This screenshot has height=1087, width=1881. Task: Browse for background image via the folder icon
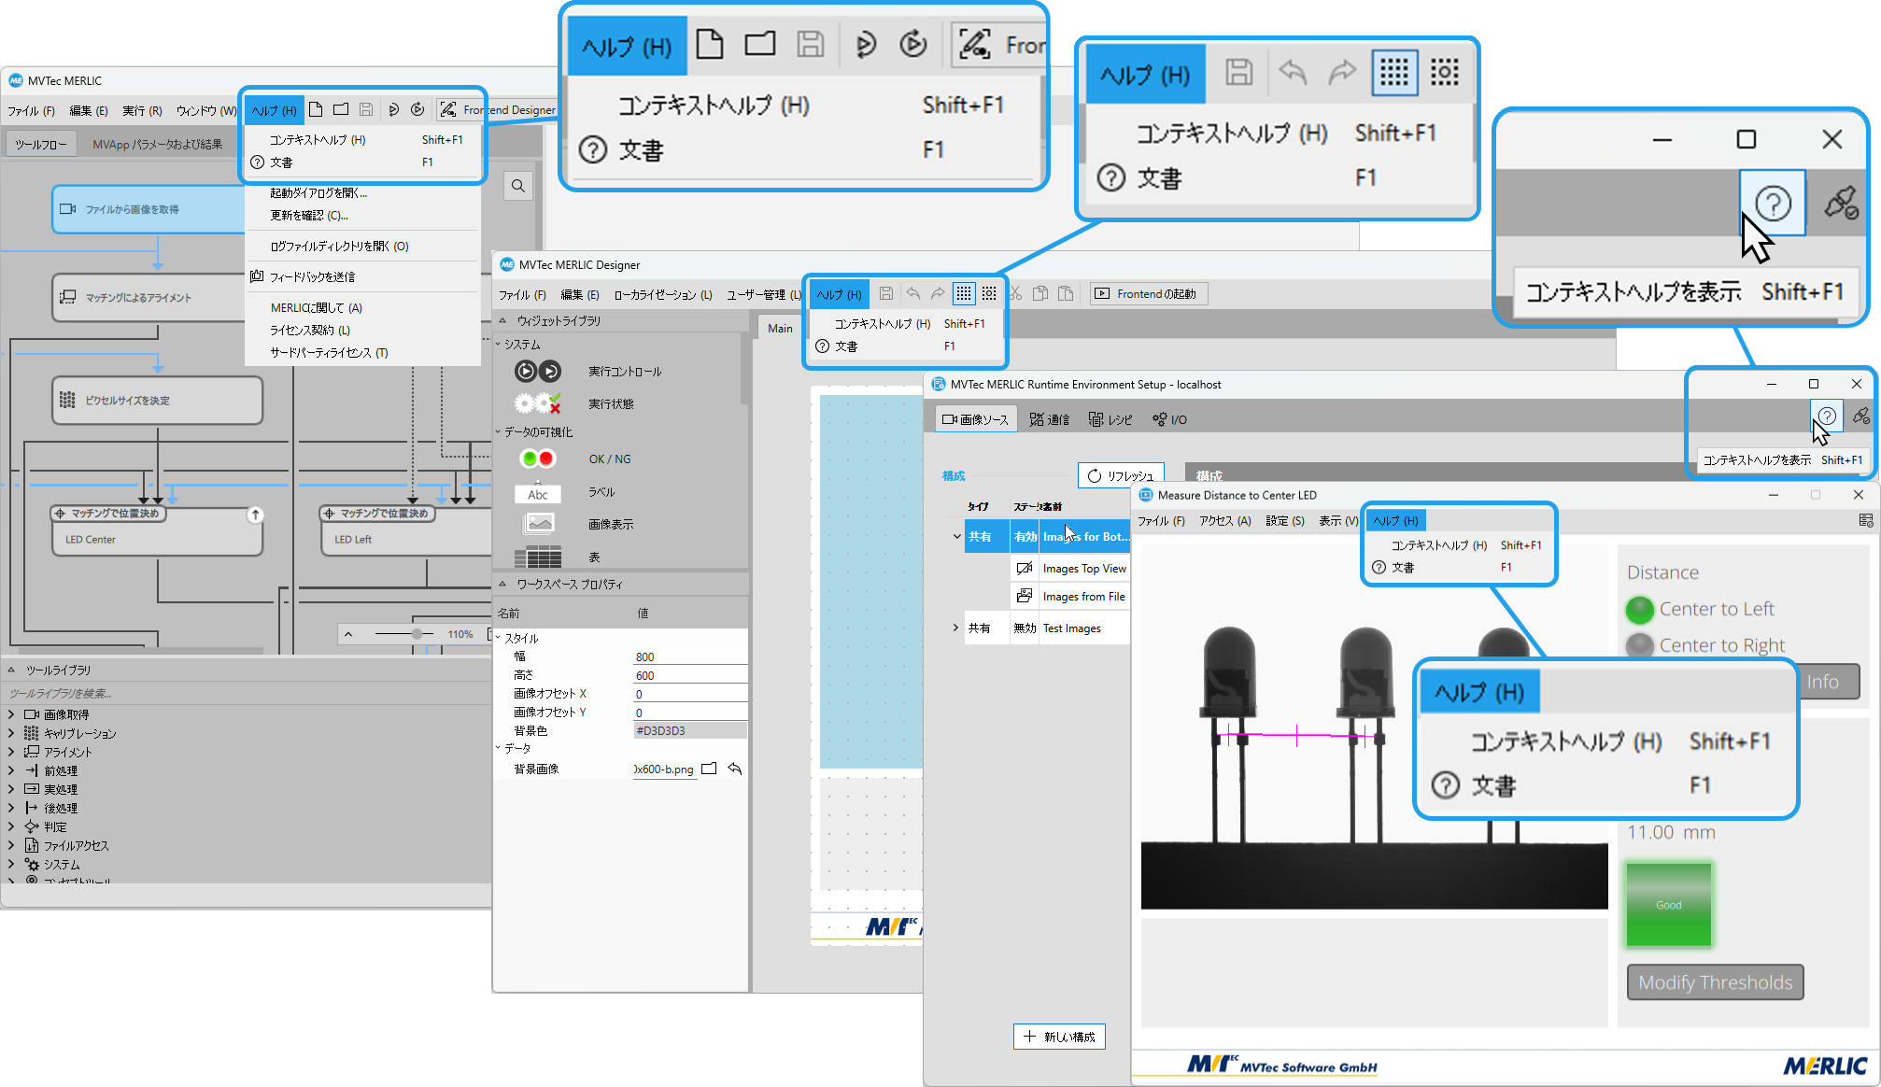point(709,769)
